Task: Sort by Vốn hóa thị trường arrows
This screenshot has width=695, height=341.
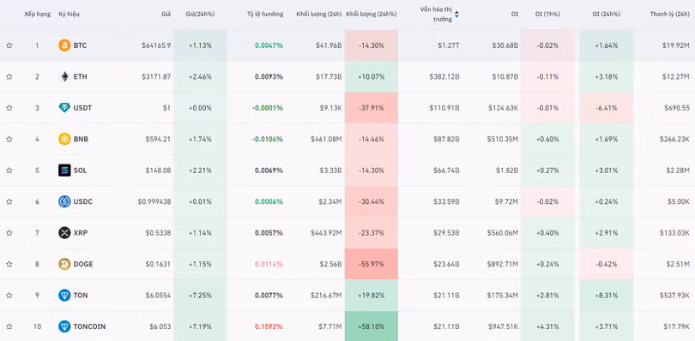Action: pyautogui.click(x=456, y=15)
